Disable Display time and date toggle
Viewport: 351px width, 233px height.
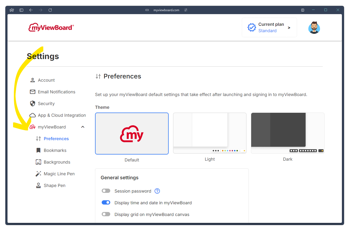(106, 203)
